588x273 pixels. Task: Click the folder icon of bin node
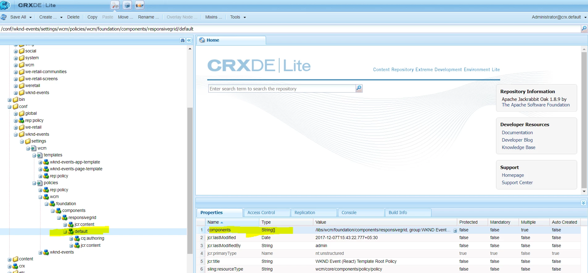tap(15, 100)
